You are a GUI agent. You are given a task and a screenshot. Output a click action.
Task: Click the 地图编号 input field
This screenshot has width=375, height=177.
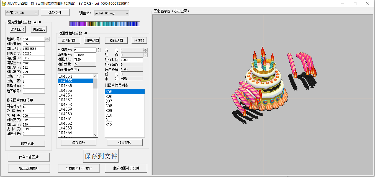point(34,91)
